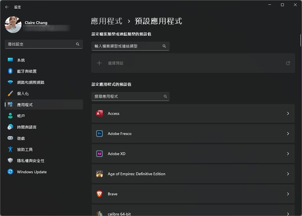Click the calibre books icon
The height and width of the screenshot is (216, 302).
pyautogui.click(x=99, y=214)
